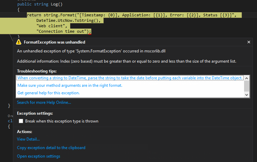Screen dimensions: 257x162
Task: Click the yellow warning triangle icon
Action: tap(19, 42)
